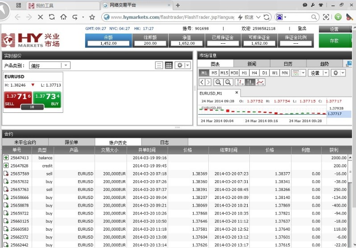Open the browser tab grid overview
Screen dimensions: 356x248
[x=19, y=5]
